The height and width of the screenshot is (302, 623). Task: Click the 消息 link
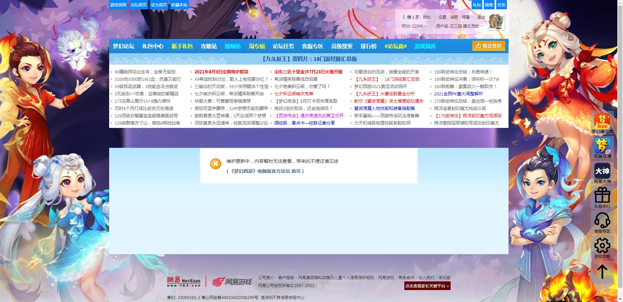(454, 17)
